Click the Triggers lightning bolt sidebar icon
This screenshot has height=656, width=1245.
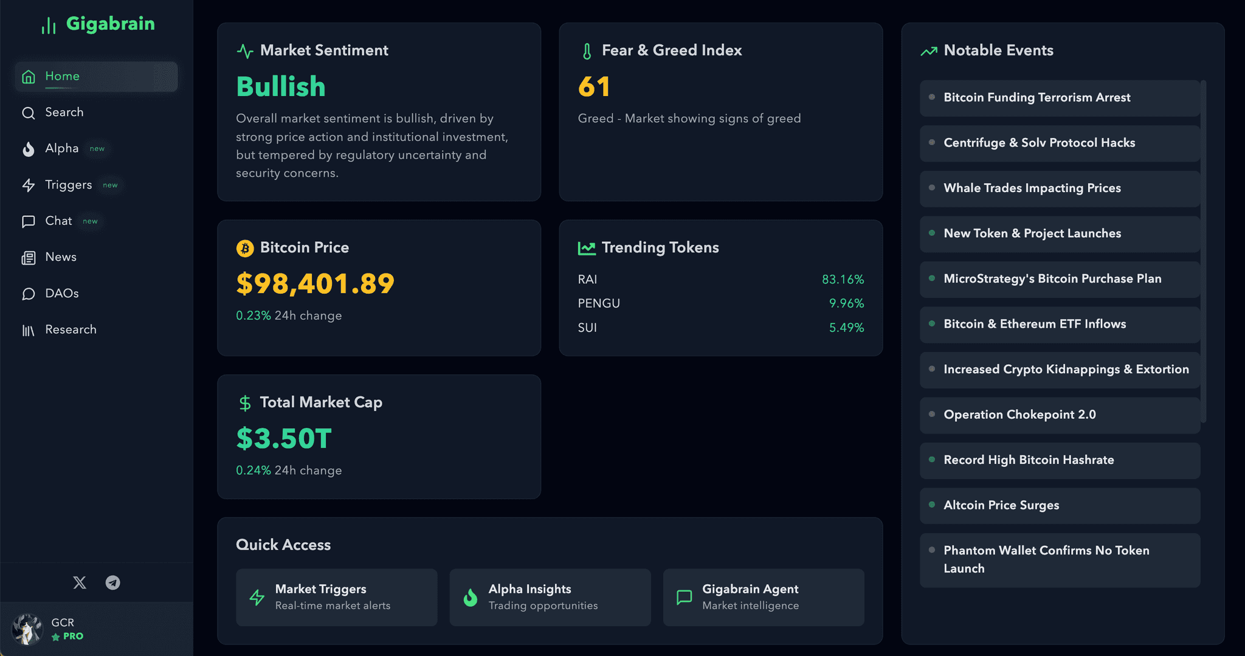point(29,185)
